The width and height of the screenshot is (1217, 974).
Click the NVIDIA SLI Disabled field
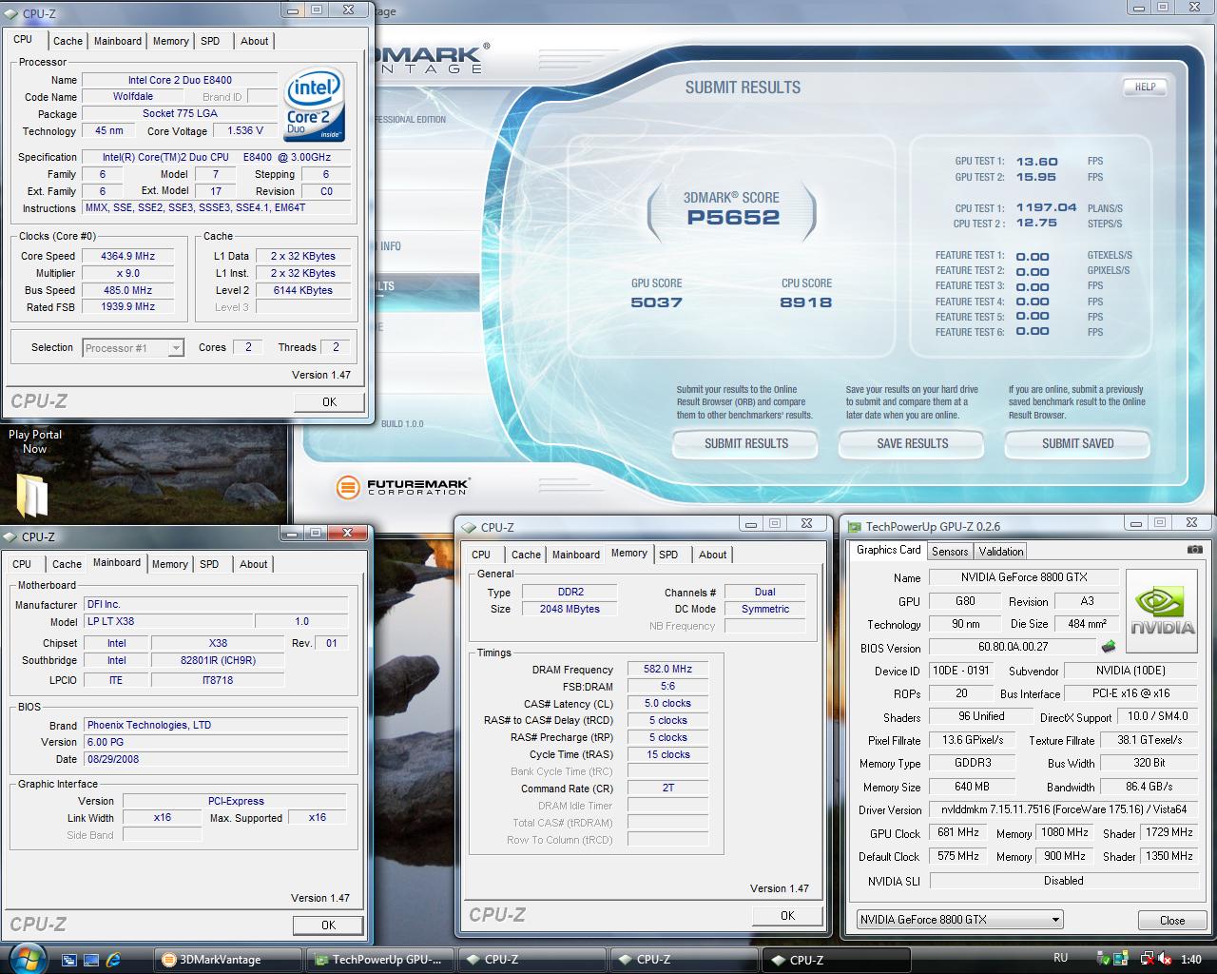pos(1064,881)
